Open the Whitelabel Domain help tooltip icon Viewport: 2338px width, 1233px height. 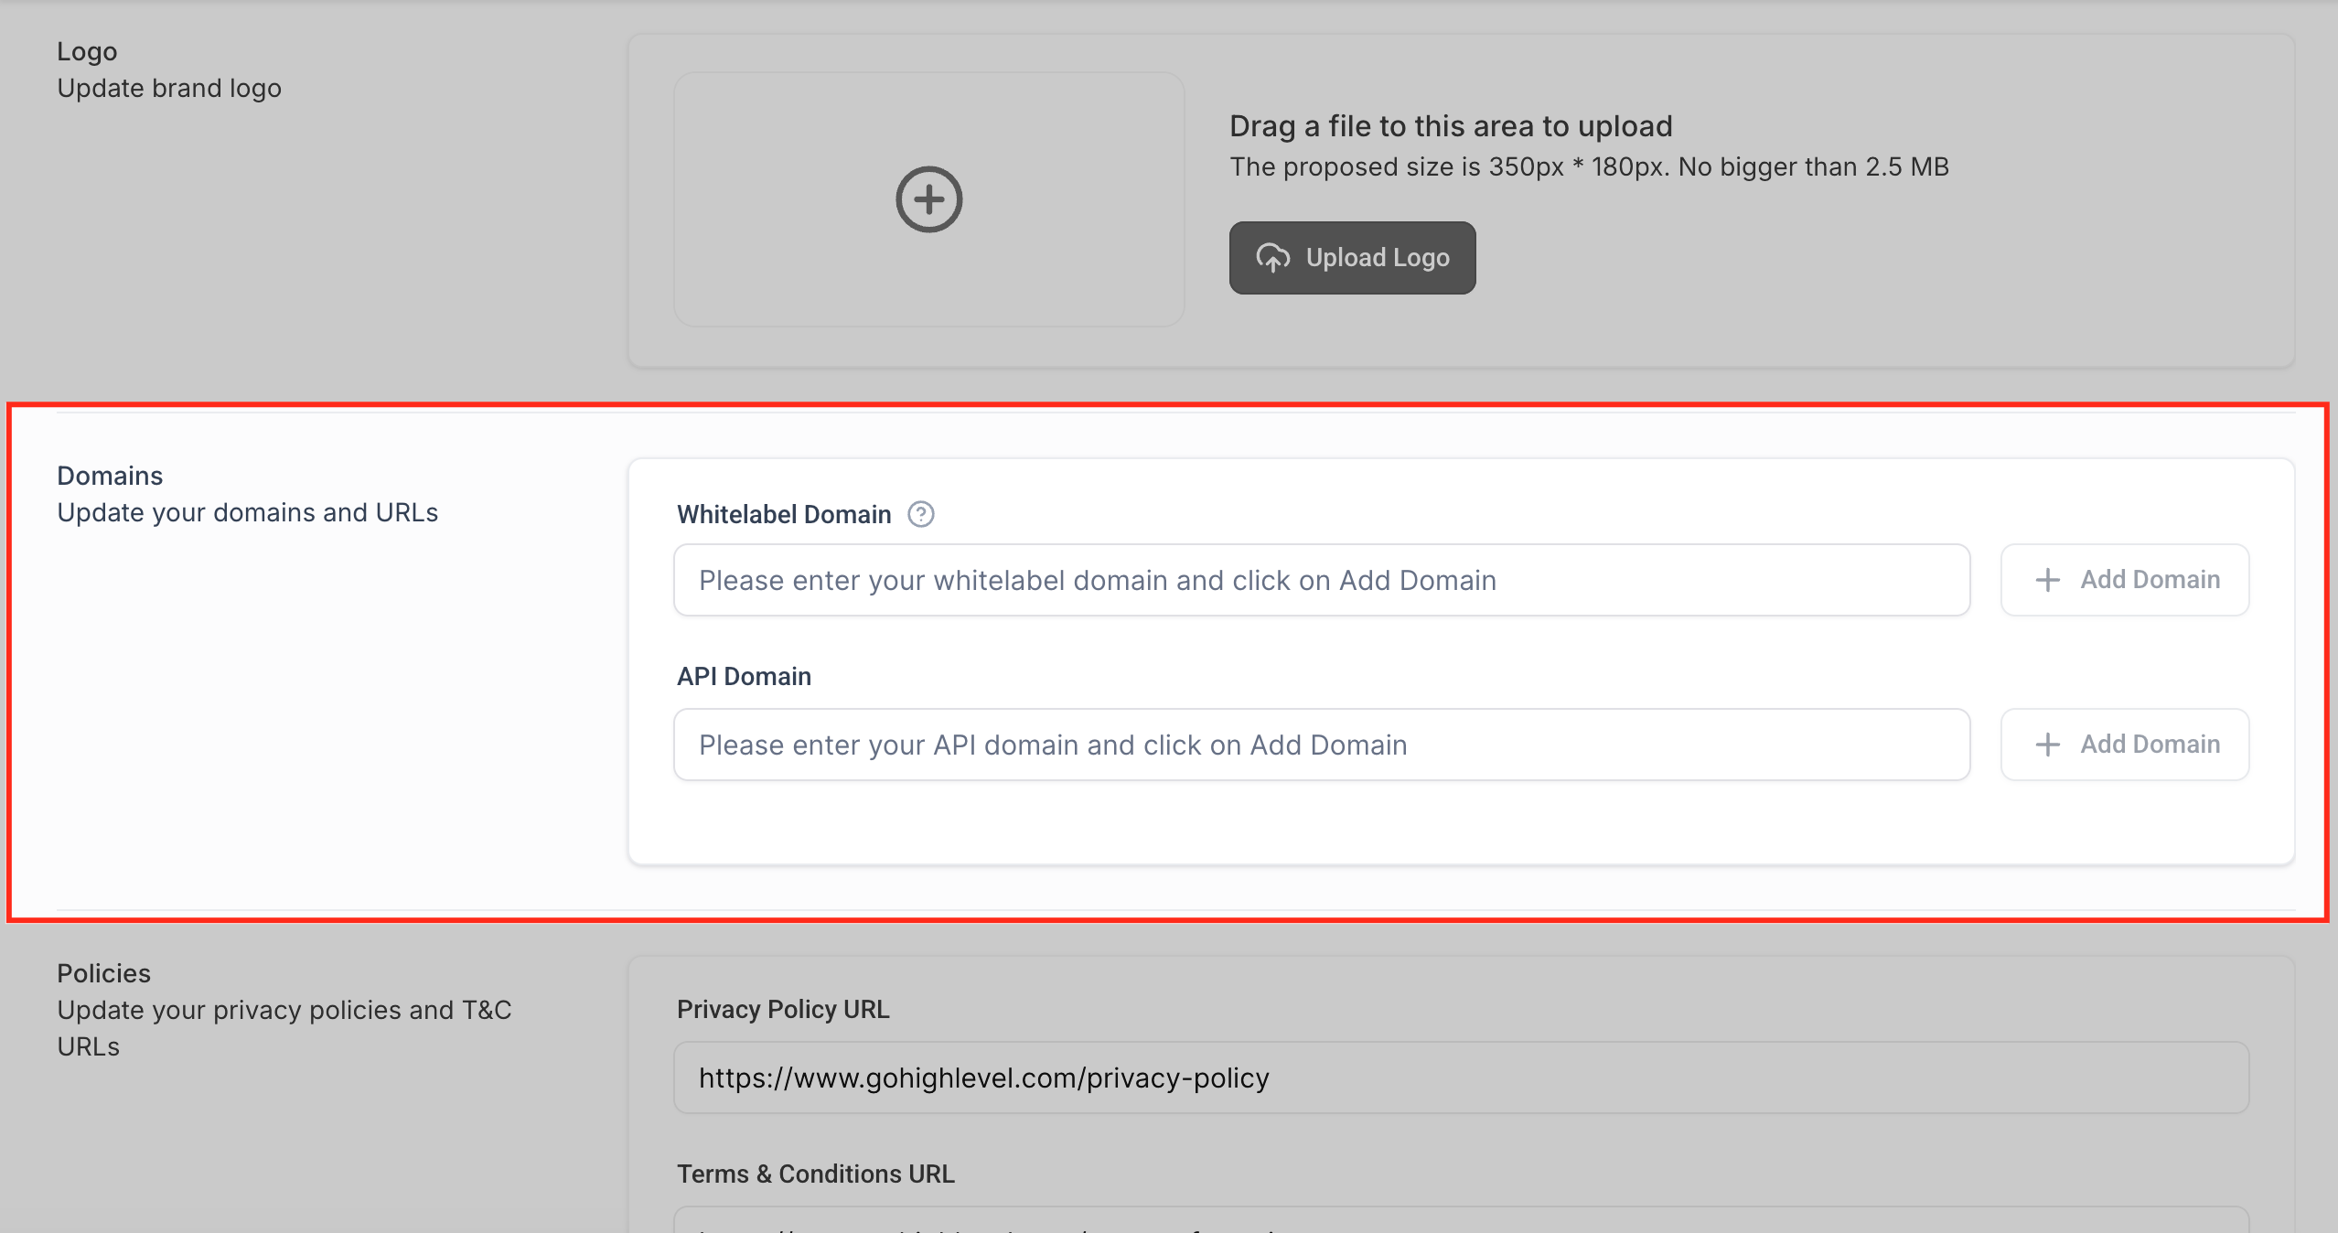(x=920, y=515)
